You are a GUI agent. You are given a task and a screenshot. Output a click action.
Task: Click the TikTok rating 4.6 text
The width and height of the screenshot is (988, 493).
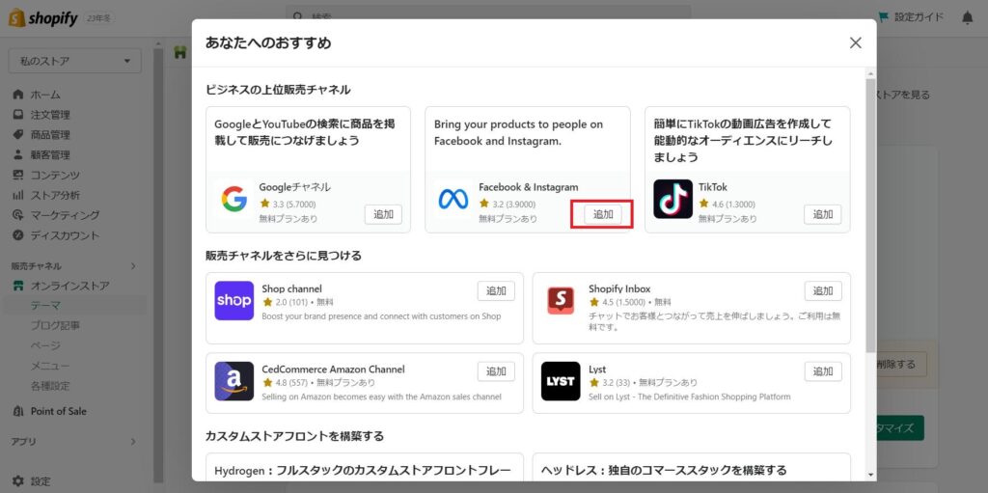tap(733, 205)
